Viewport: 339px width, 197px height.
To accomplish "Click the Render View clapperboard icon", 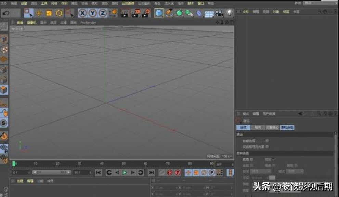I will (x=125, y=13).
